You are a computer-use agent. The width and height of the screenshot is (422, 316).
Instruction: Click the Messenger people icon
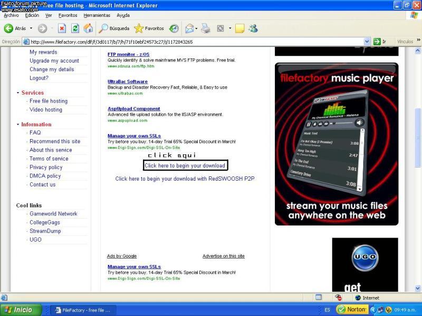[x=253, y=28]
